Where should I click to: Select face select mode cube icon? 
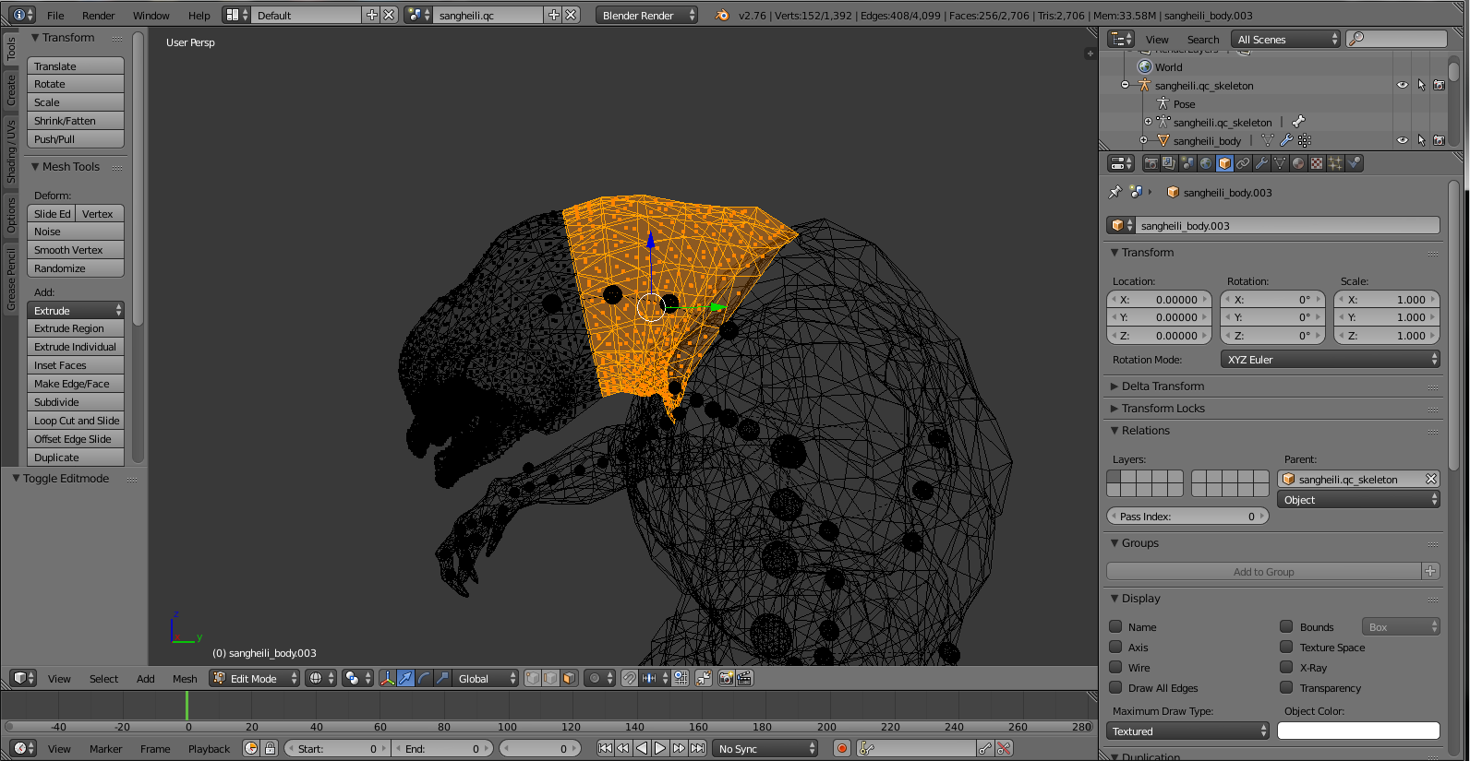pos(569,678)
